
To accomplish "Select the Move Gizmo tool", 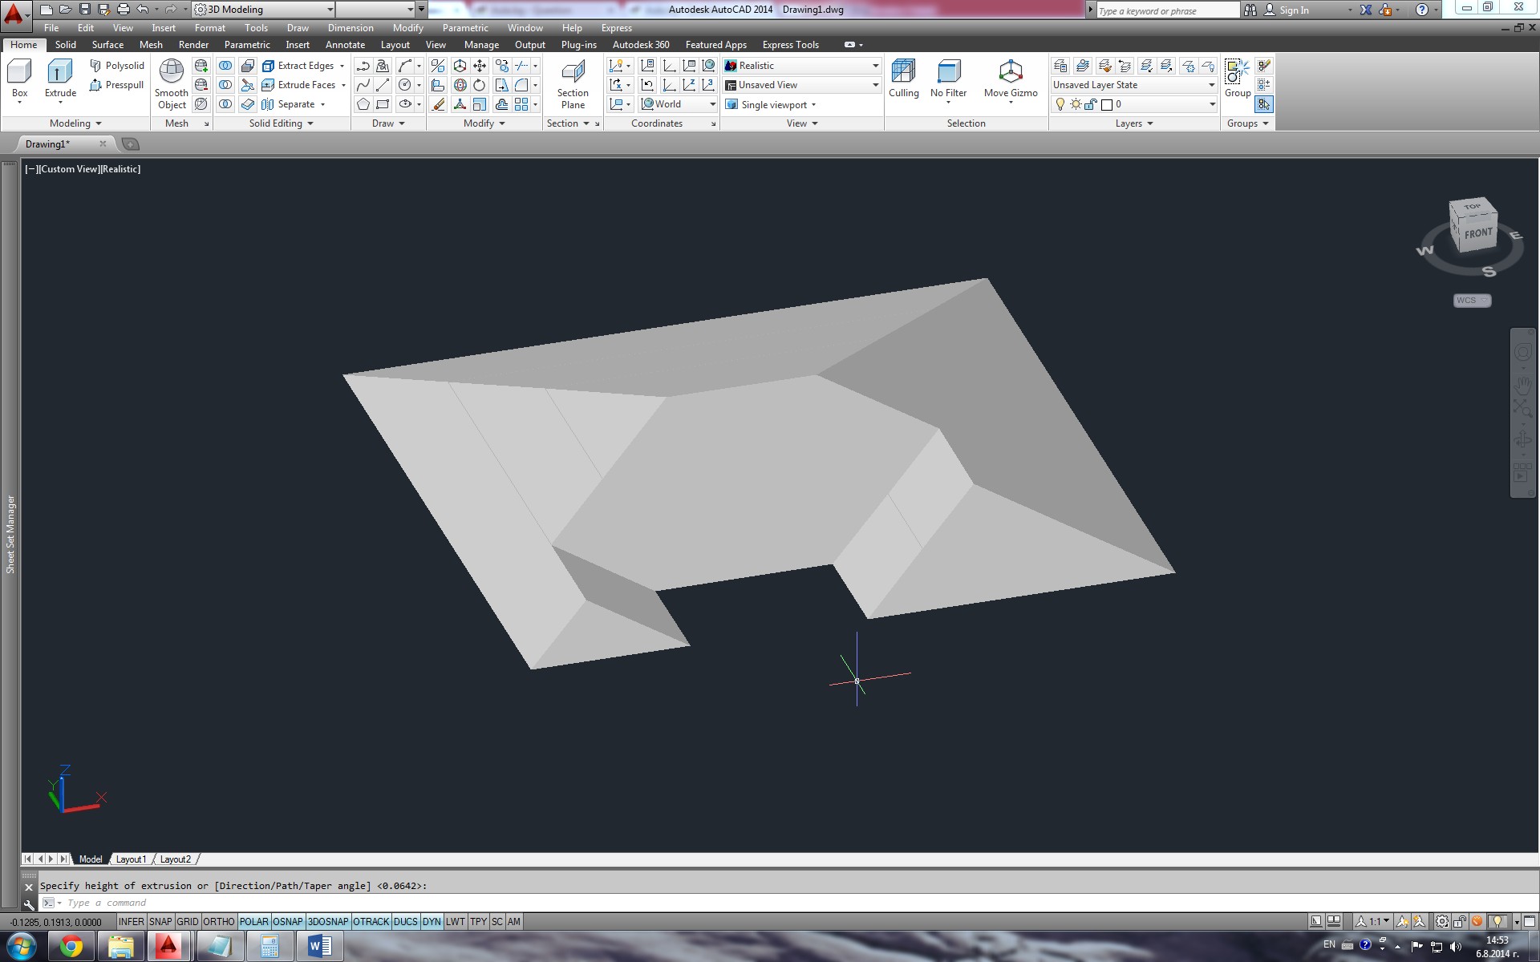I will coord(1011,80).
